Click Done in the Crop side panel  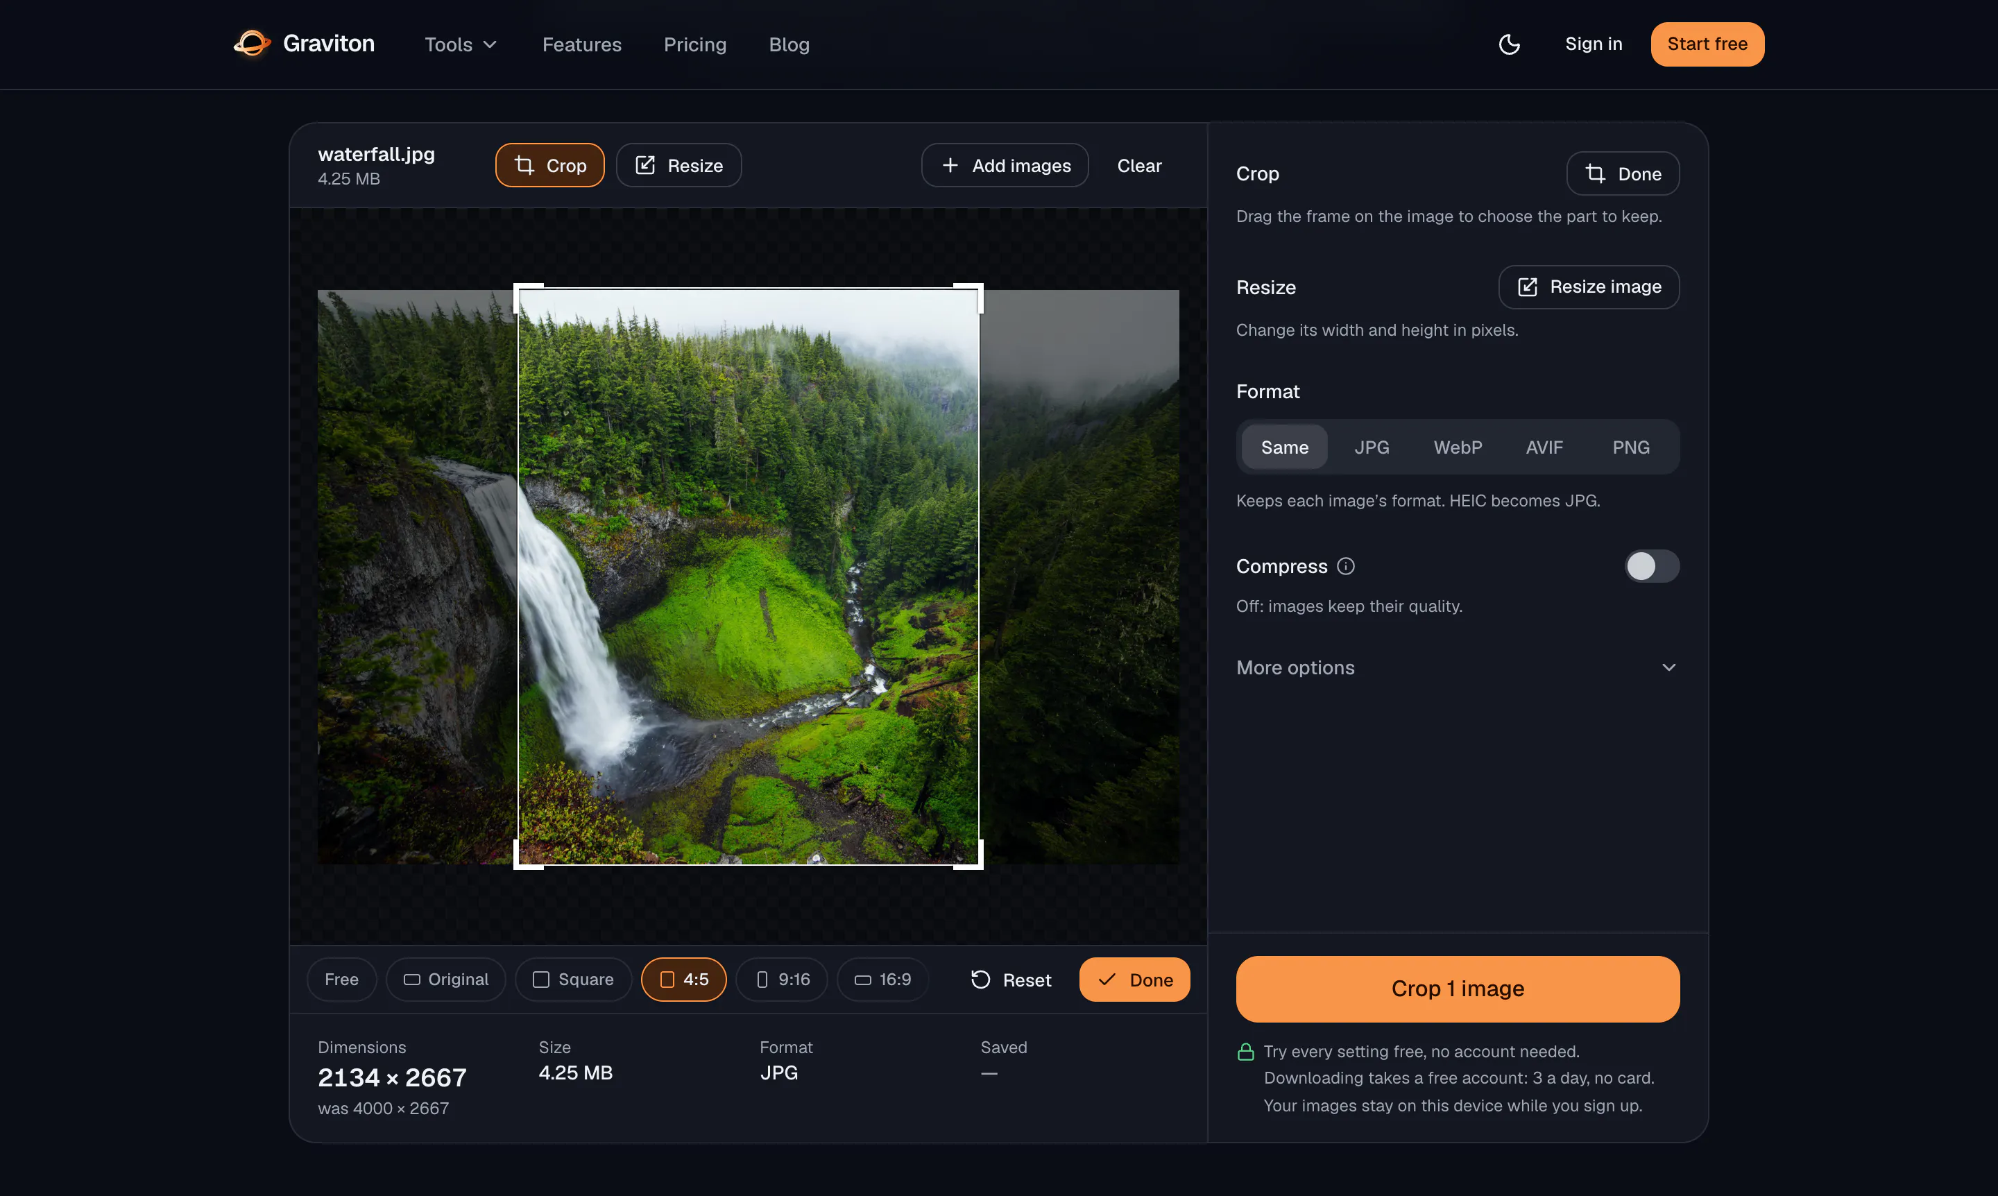pyautogui.click(x=1623, y=173)
